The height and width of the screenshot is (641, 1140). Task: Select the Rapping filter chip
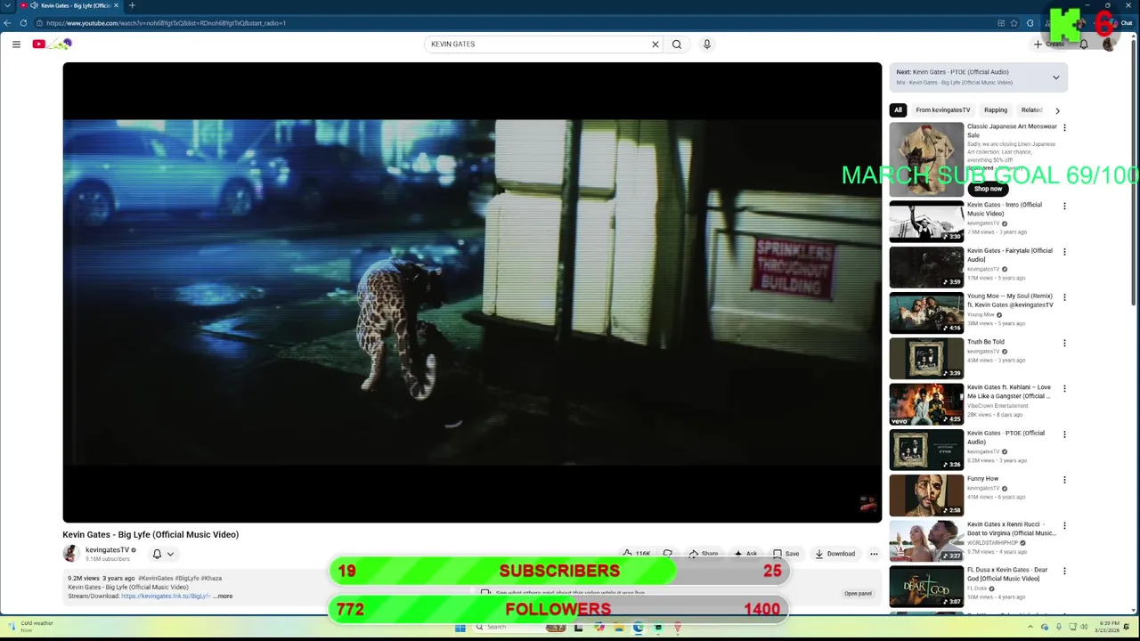pyautogui.click(x=996, y=110)
